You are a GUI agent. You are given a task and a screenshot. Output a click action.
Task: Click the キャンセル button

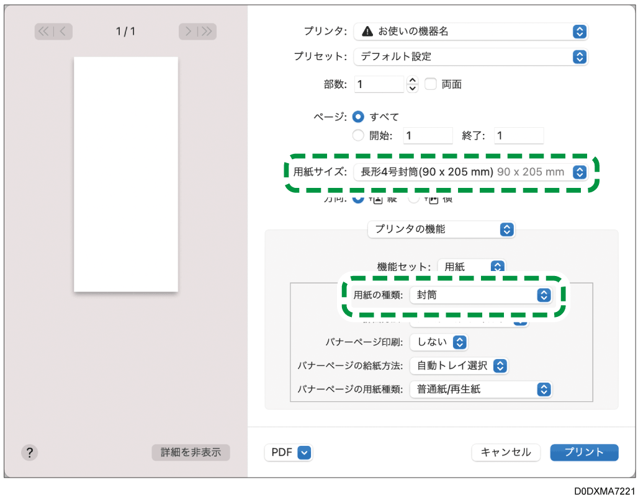(x=506, y=453)
